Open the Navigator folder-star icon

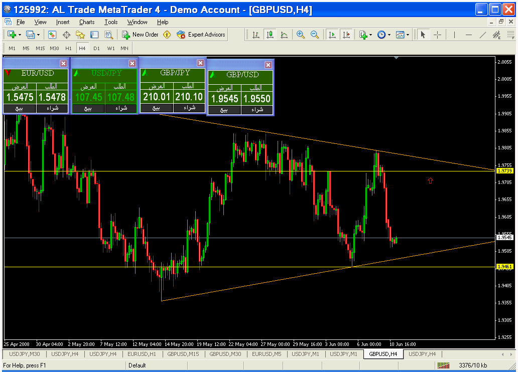point(80,35)
